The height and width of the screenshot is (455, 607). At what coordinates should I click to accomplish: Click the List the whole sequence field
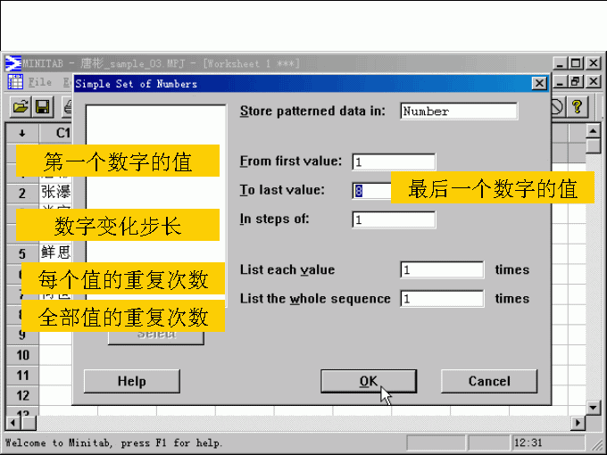click(x=442, y=299)
